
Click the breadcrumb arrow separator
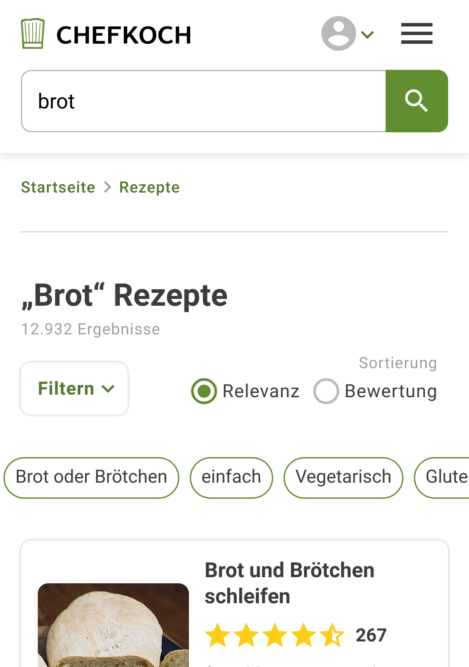coord(107,187)
